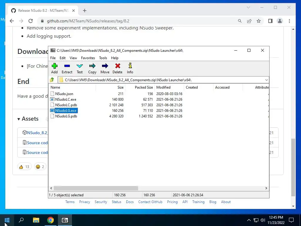
Task: Close the Release NSudo 8.2 tab
Action: click(73, 11)
